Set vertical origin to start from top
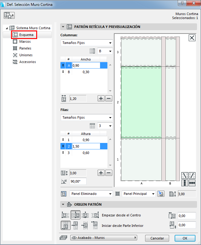This screenshot has height=245, width=201. coord(95,225)
